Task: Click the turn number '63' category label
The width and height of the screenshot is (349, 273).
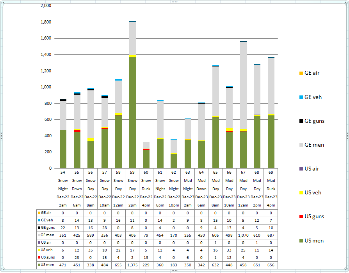Action: point(188,172)
